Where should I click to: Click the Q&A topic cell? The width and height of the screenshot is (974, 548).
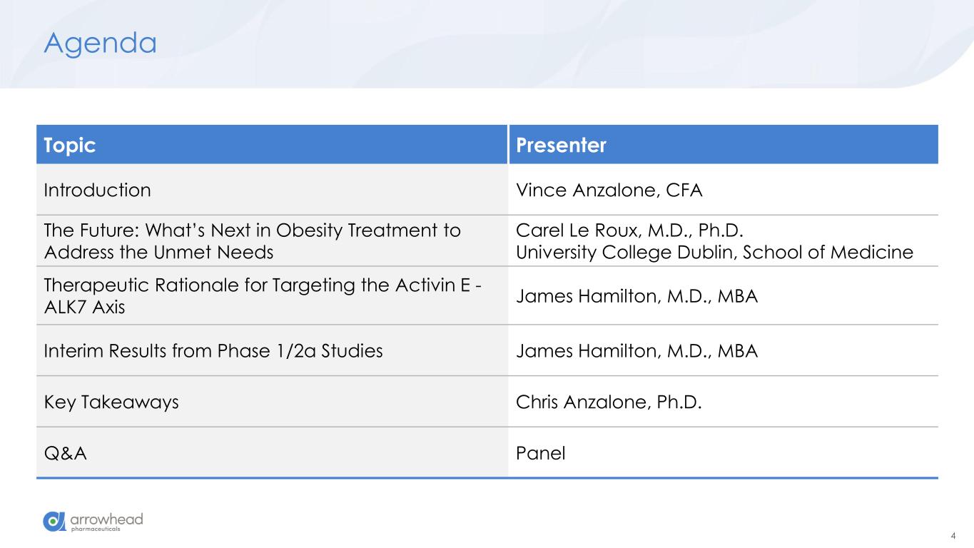pyautogui.click(x=66, y=453)
